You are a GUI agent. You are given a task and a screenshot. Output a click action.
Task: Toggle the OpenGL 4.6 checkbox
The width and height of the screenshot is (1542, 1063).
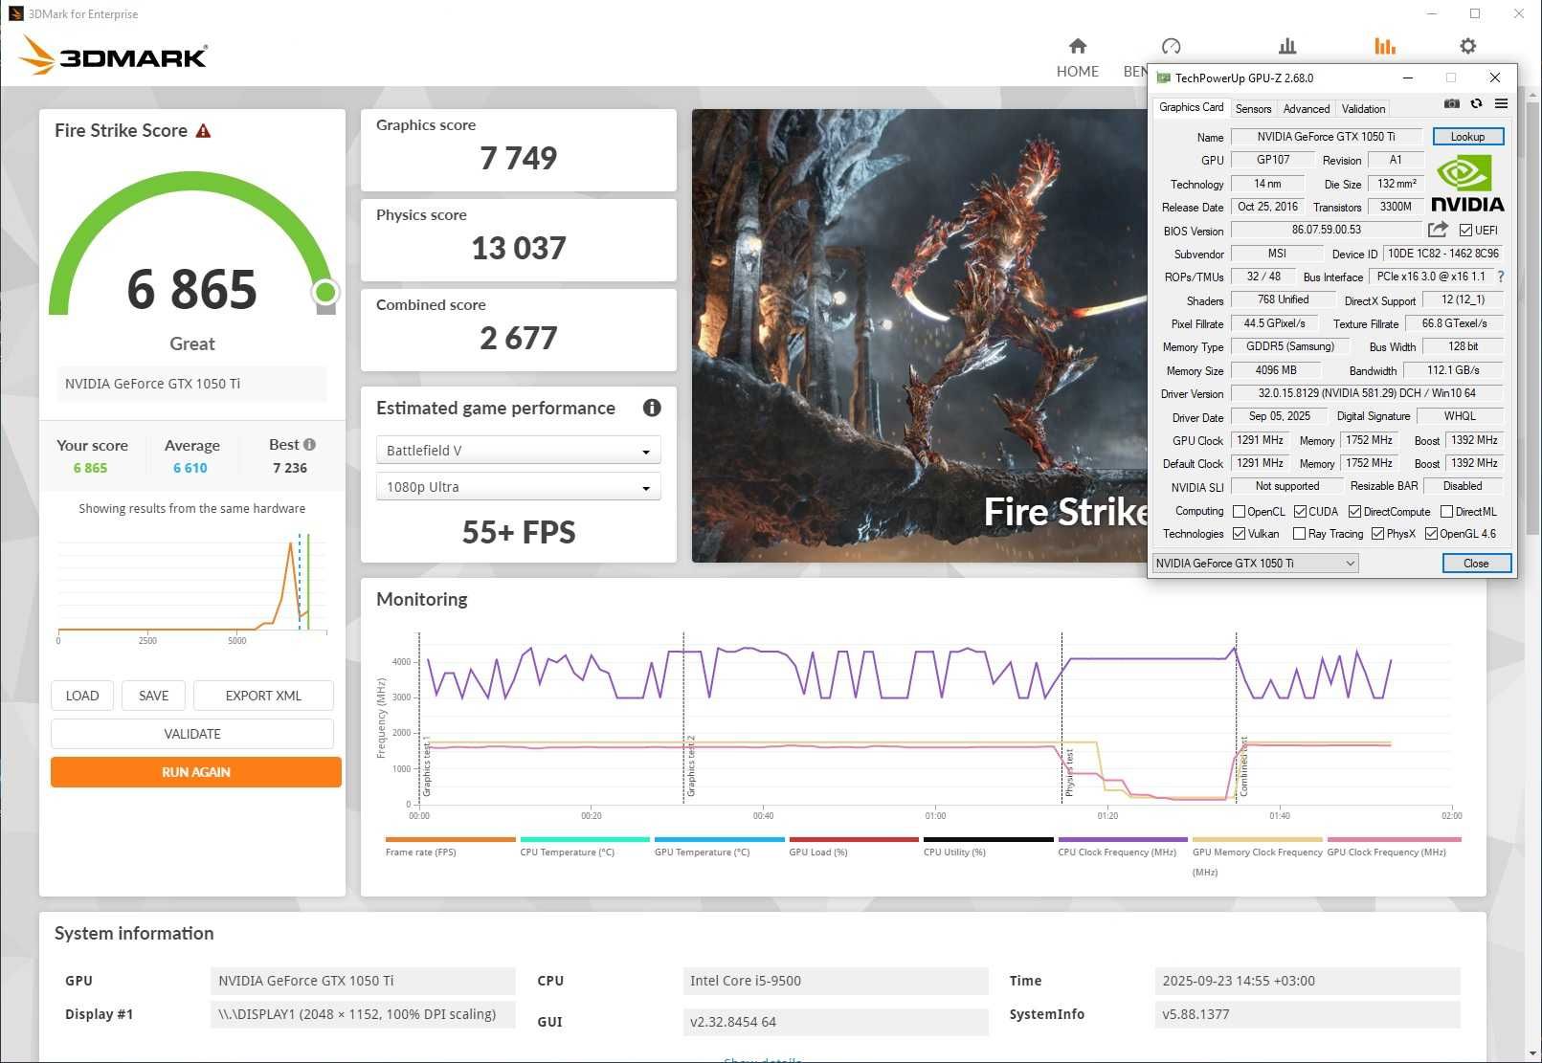click(x=1431, y=534)
